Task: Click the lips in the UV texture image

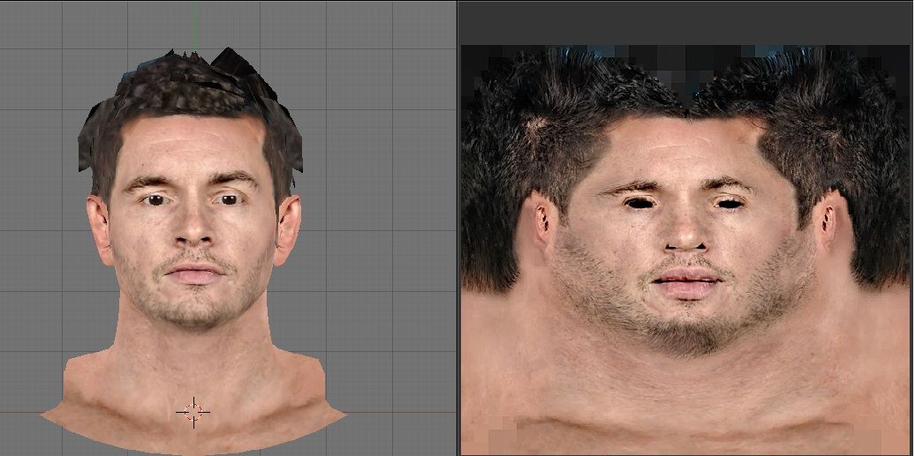Action: pyautogui.click(x=684, y=284)
